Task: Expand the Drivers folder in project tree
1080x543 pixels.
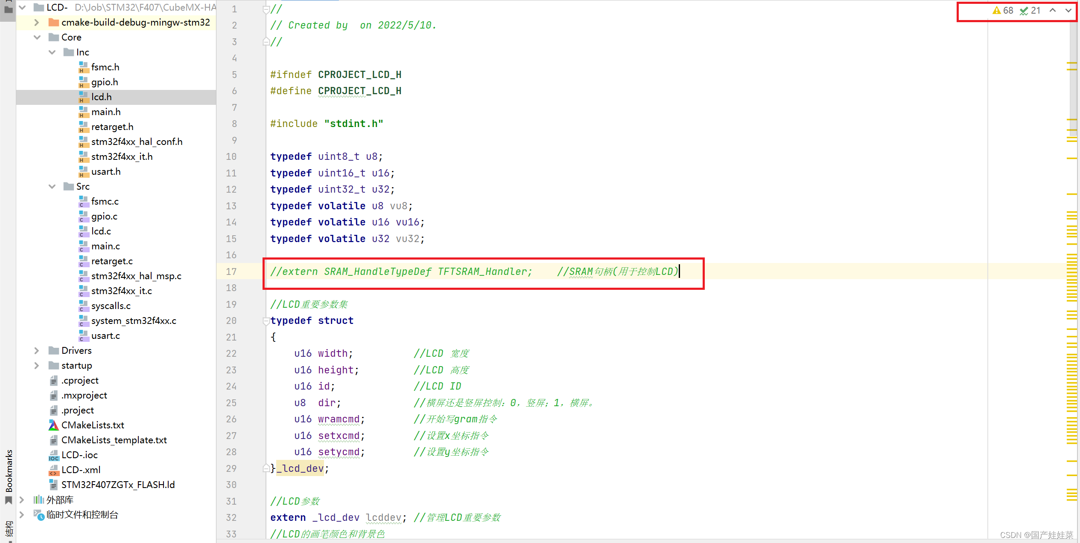Action: coord(36,350)
